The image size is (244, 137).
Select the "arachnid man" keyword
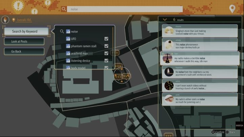click(80, 53)
